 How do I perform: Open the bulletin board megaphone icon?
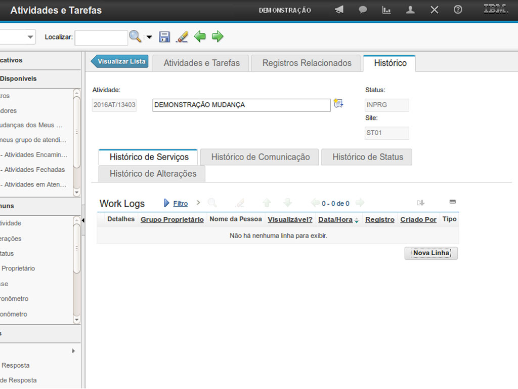[x=339, y=10]
